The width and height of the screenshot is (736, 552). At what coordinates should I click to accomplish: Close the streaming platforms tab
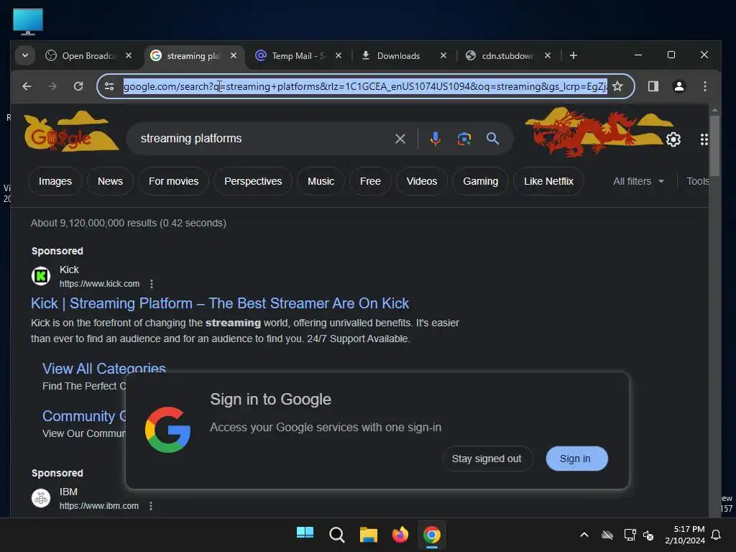tap(234, 55)
